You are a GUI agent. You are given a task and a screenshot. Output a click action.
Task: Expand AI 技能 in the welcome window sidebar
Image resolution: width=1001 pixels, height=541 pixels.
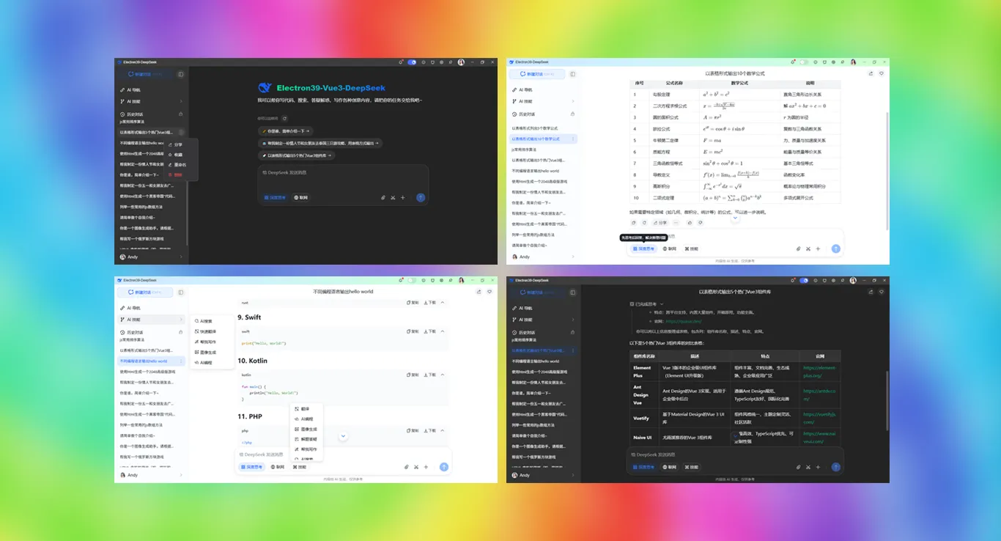tap(151, 101)
